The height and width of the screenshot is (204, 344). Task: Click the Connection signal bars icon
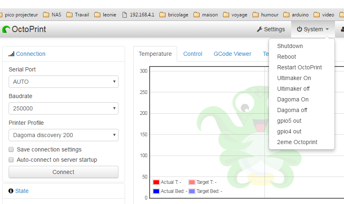coord(11,54)
